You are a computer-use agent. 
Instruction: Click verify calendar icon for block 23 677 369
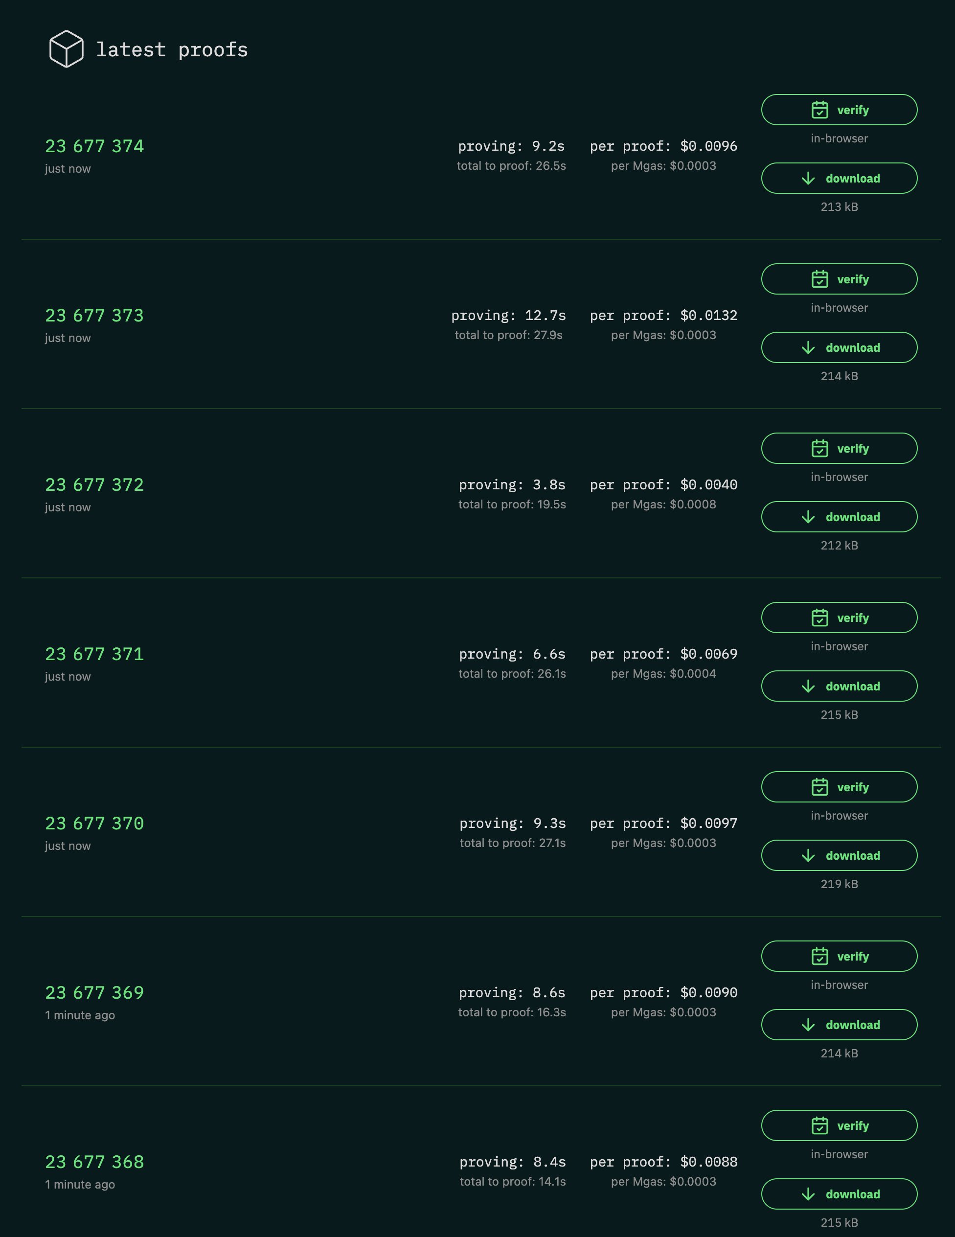click(x=819, y=957)
